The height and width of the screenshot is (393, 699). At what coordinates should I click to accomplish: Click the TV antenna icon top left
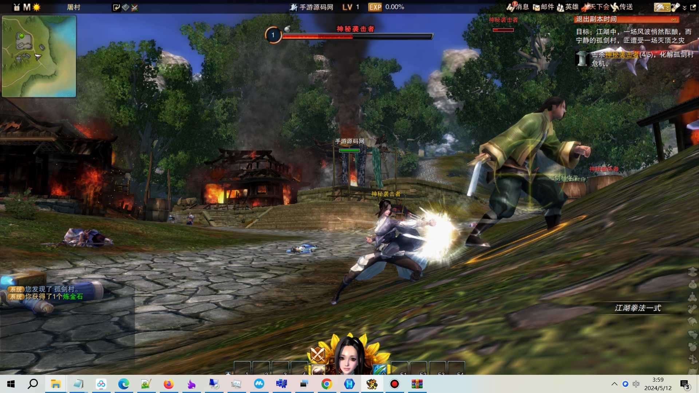tap(17, 7)
